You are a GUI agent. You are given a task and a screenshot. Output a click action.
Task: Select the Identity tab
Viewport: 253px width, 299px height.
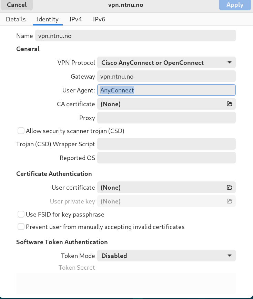tap(48, 19)
